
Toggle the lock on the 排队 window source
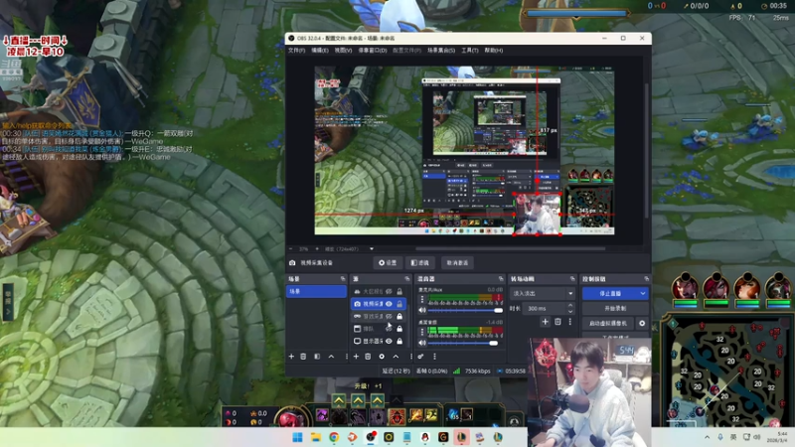[399, 329]
